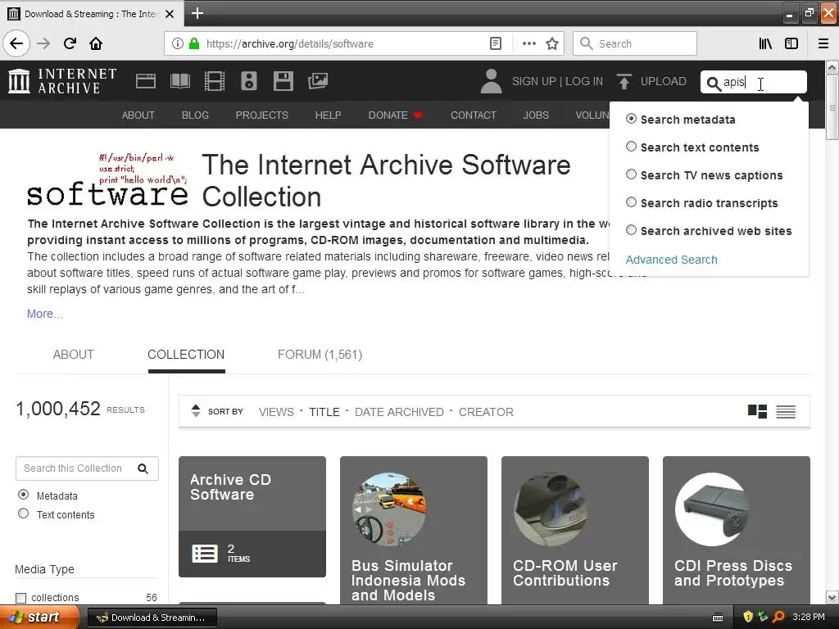Screen dimensions: 839x629
Task: Open the BLOG nav menu item
Action: 195,115
